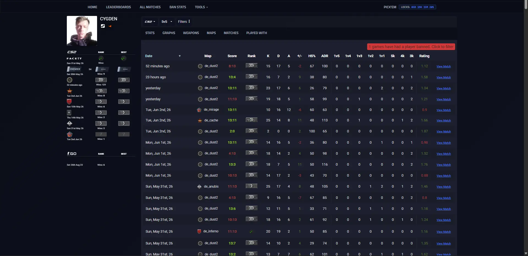Screen dimensions: 528x256
Task: Open View Match for the de_inferno game
Action: point(444,232)
